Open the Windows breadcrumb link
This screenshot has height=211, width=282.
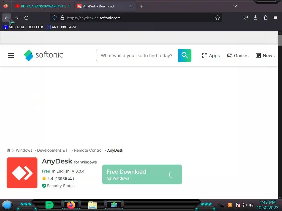click(x=24, y=150)
